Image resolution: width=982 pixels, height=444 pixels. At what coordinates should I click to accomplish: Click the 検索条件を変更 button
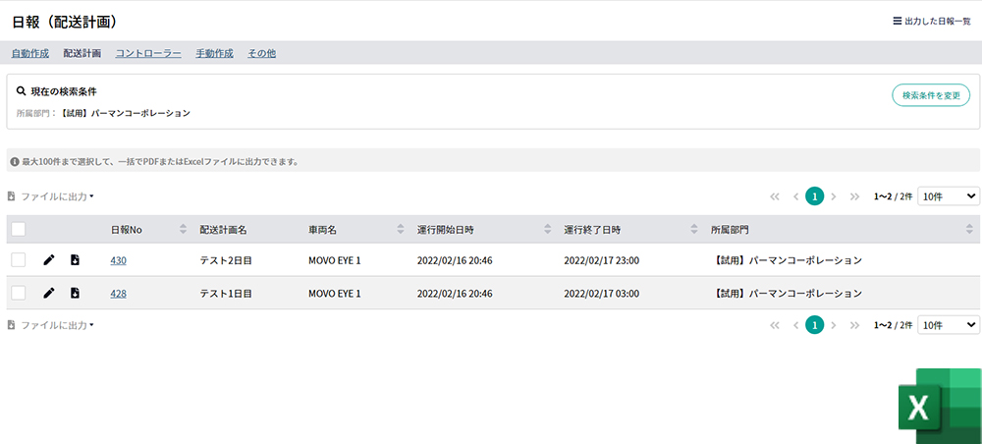(x=930, y=95)
